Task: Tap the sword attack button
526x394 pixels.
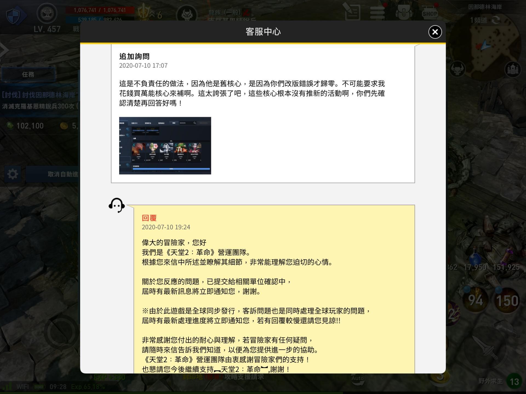Action: [x=485, y=348]
